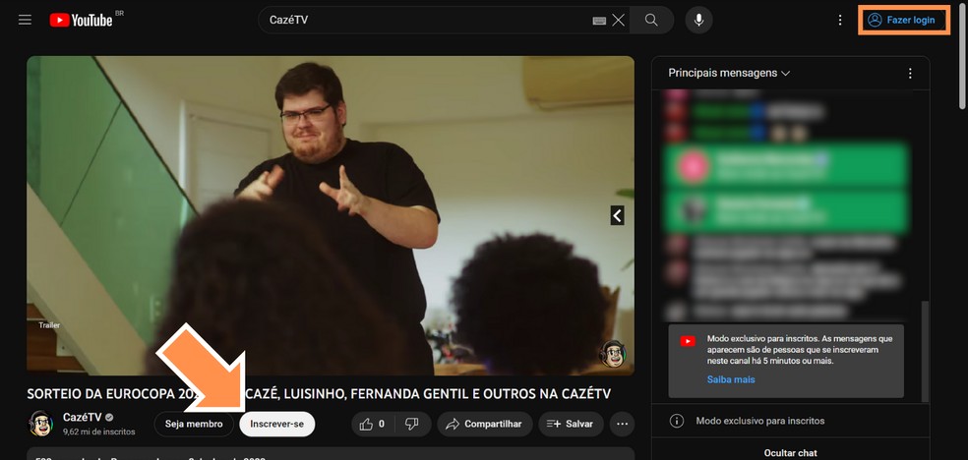
Task: Dislike the video with thumbs down
Action: [412, 425]
